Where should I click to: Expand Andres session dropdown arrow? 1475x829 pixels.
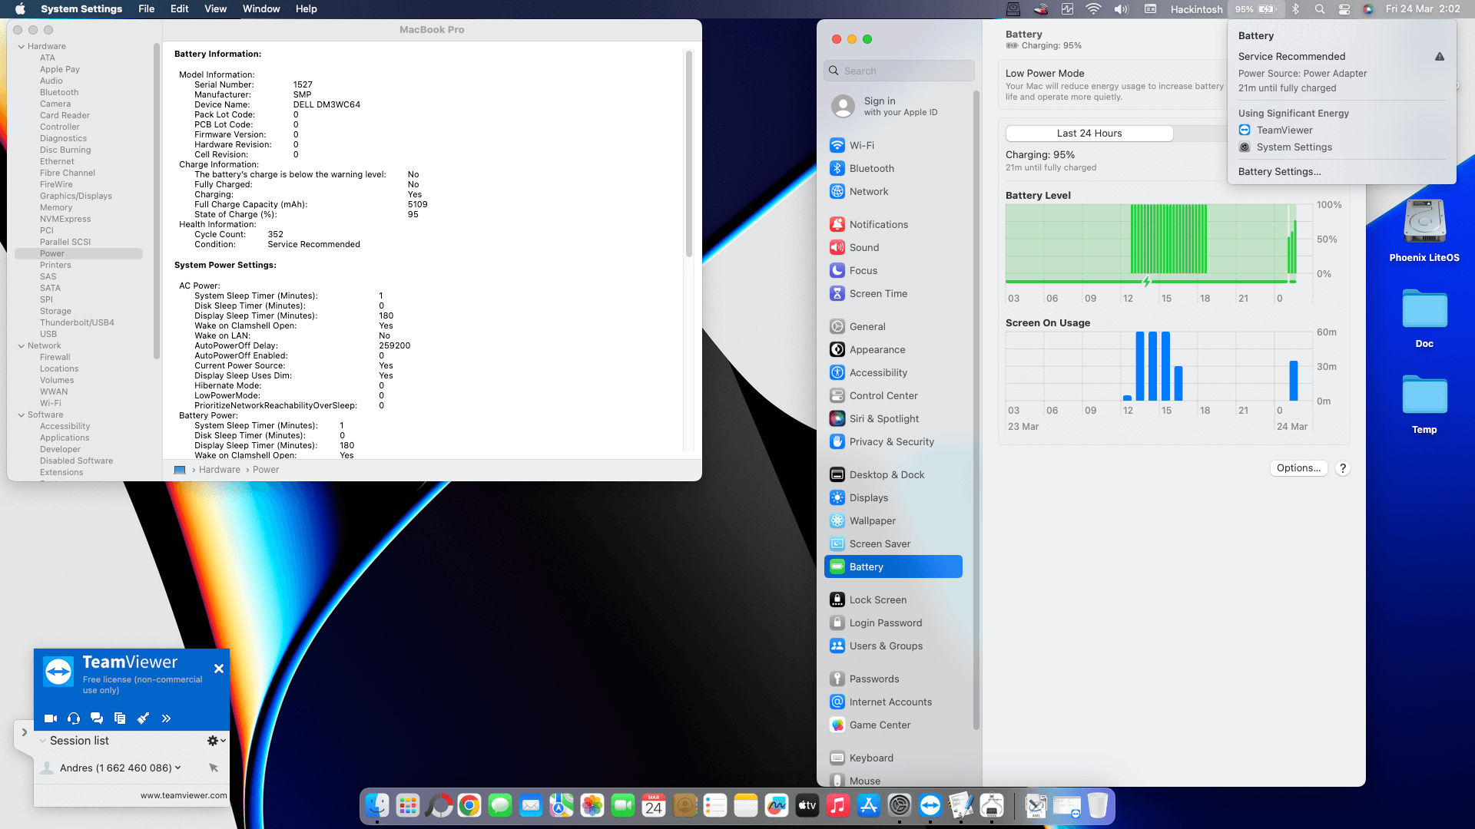[177, 768]
